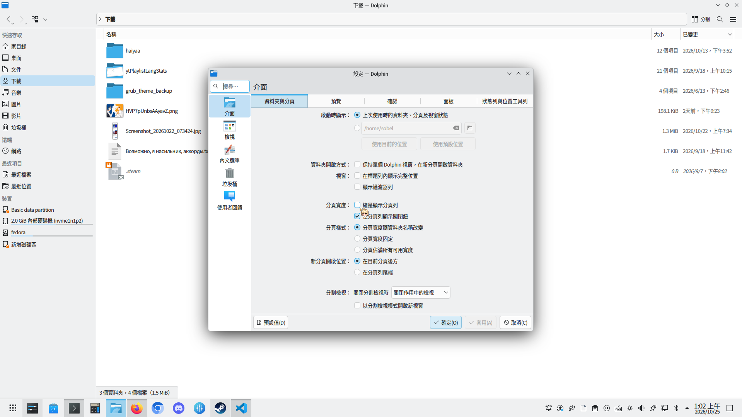Click the 已變更 column sort arrow

tap(730, 34)
